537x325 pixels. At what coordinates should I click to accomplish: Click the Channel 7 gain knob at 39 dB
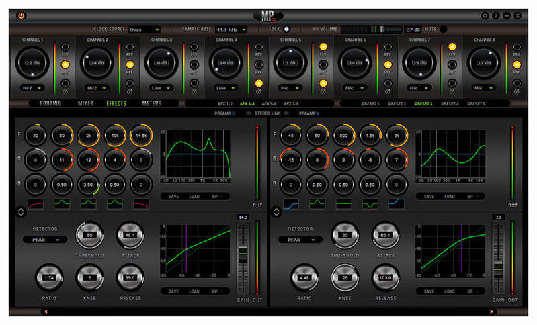coord(419,63)
